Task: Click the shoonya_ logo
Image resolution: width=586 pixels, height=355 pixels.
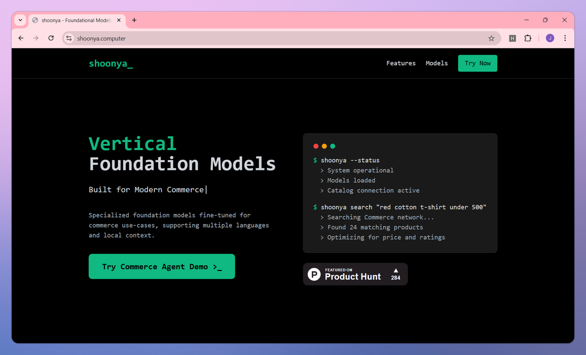Action: pyautogui.click(x=111, y=63)
